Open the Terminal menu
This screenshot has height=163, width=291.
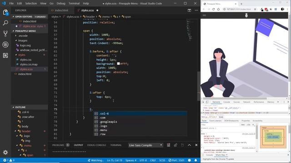point(74,3)
